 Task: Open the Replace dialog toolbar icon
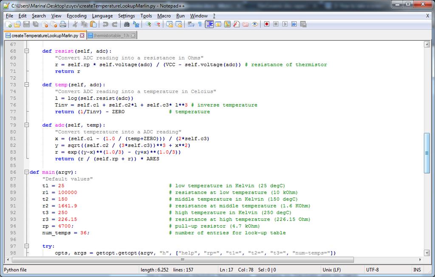136,24
